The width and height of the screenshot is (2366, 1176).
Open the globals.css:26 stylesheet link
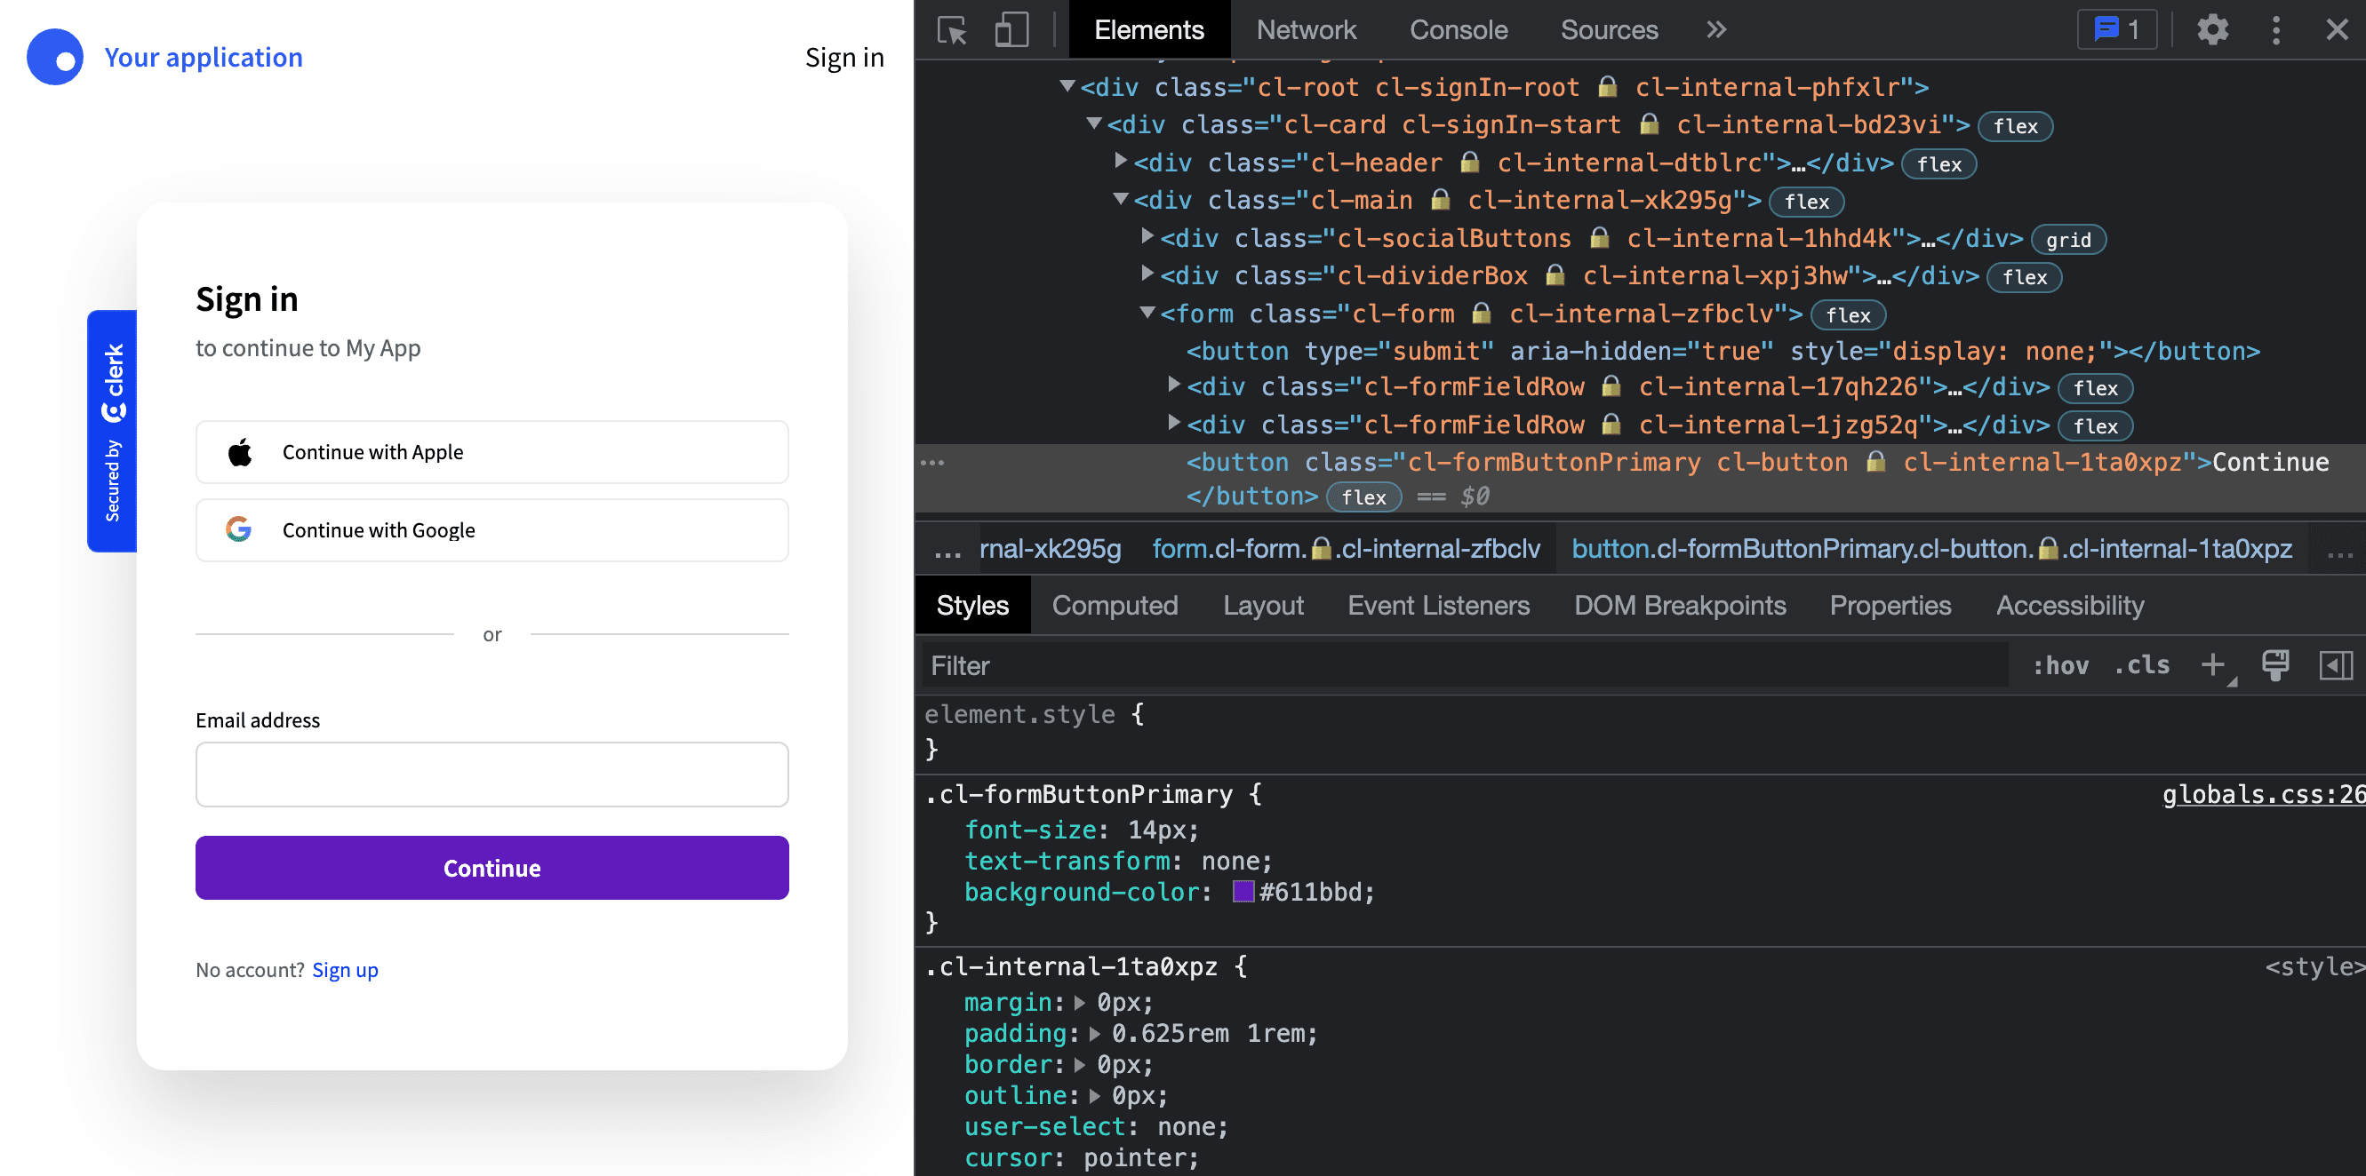coord(2263,794)
